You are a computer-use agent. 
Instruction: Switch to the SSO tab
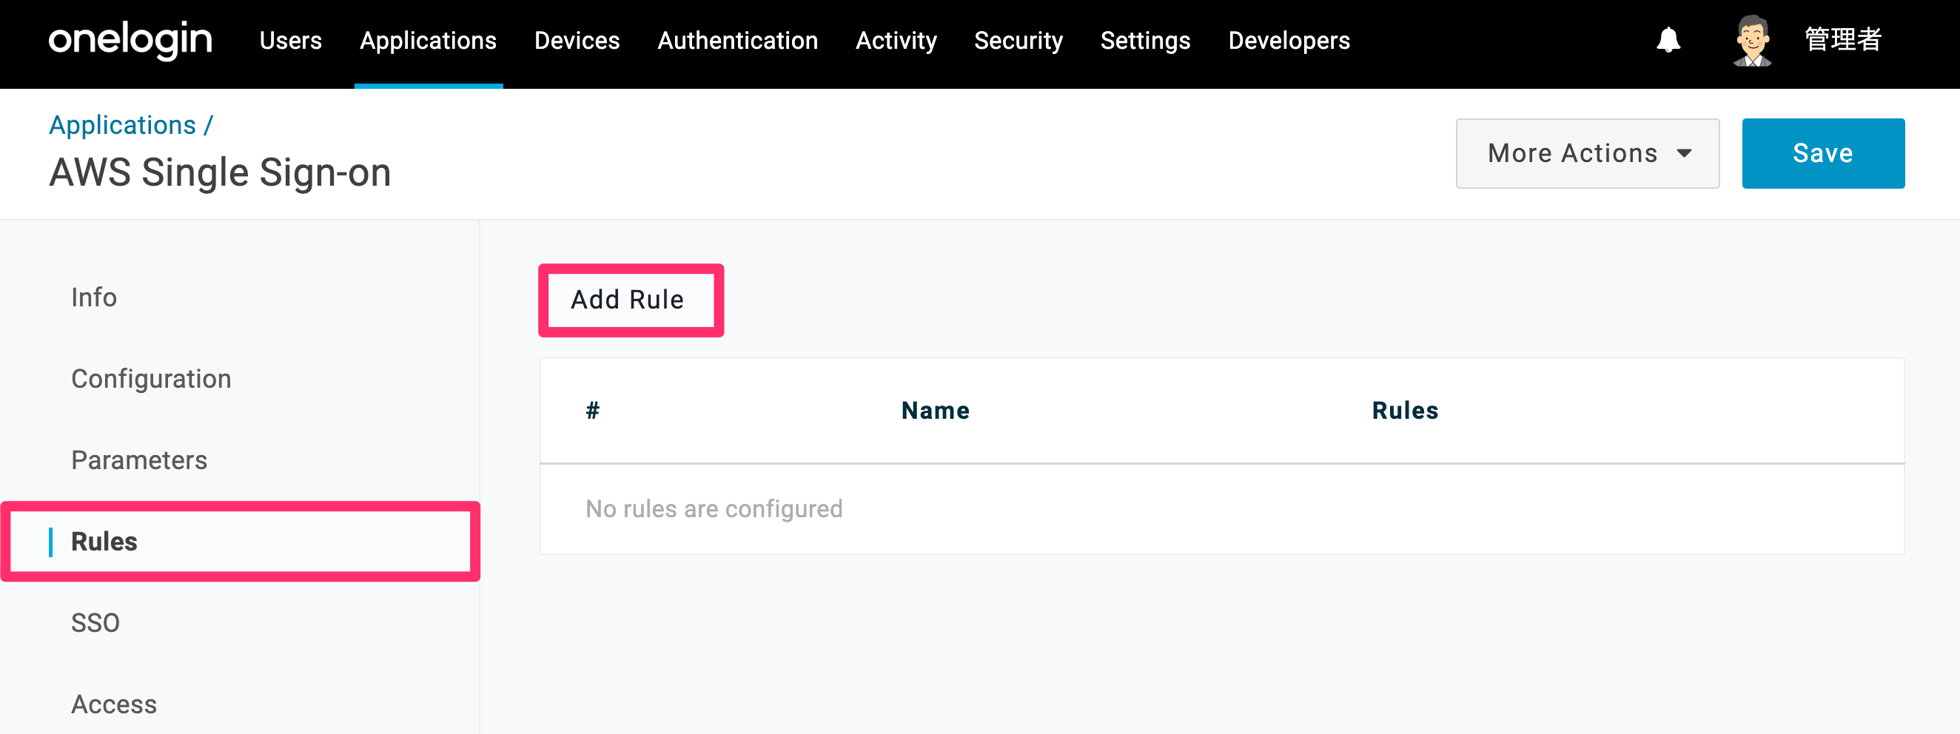pos(95,623)
